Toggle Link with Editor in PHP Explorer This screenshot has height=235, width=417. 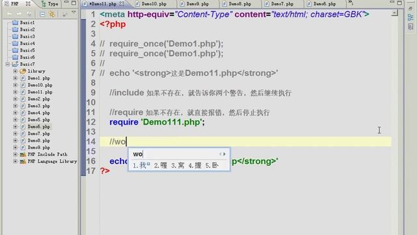[x=52, y=14]
